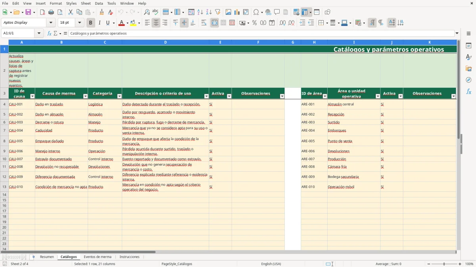The width and height of the screenshot is (476, 267).
Task: Run the spelling check
Action: (x=155, y=12)
